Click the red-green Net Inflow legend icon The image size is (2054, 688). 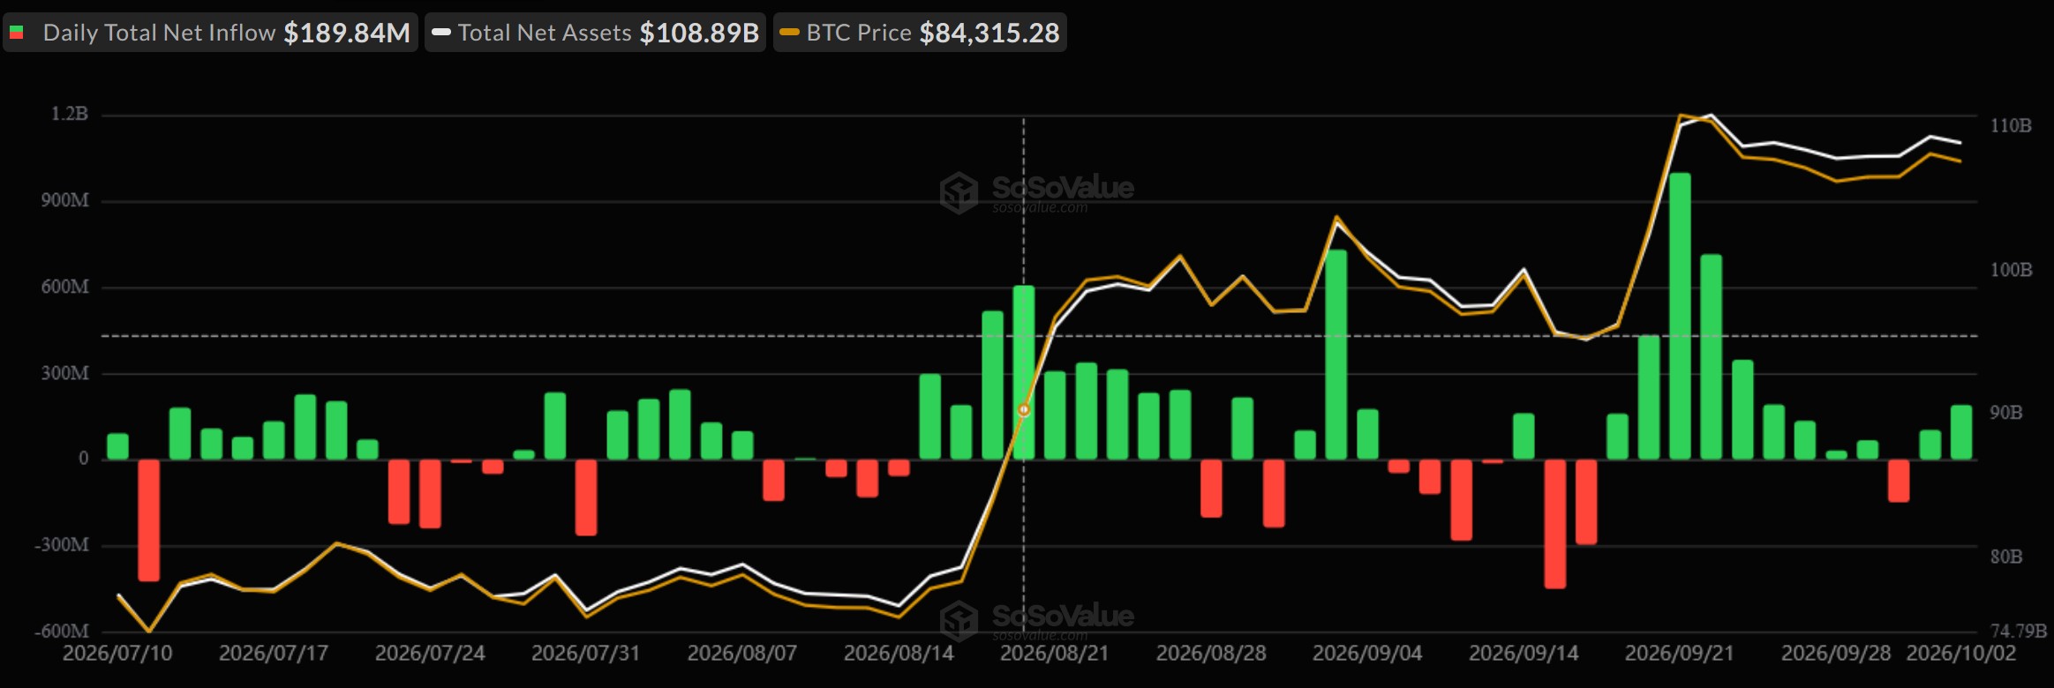click(x=17, y=34)
